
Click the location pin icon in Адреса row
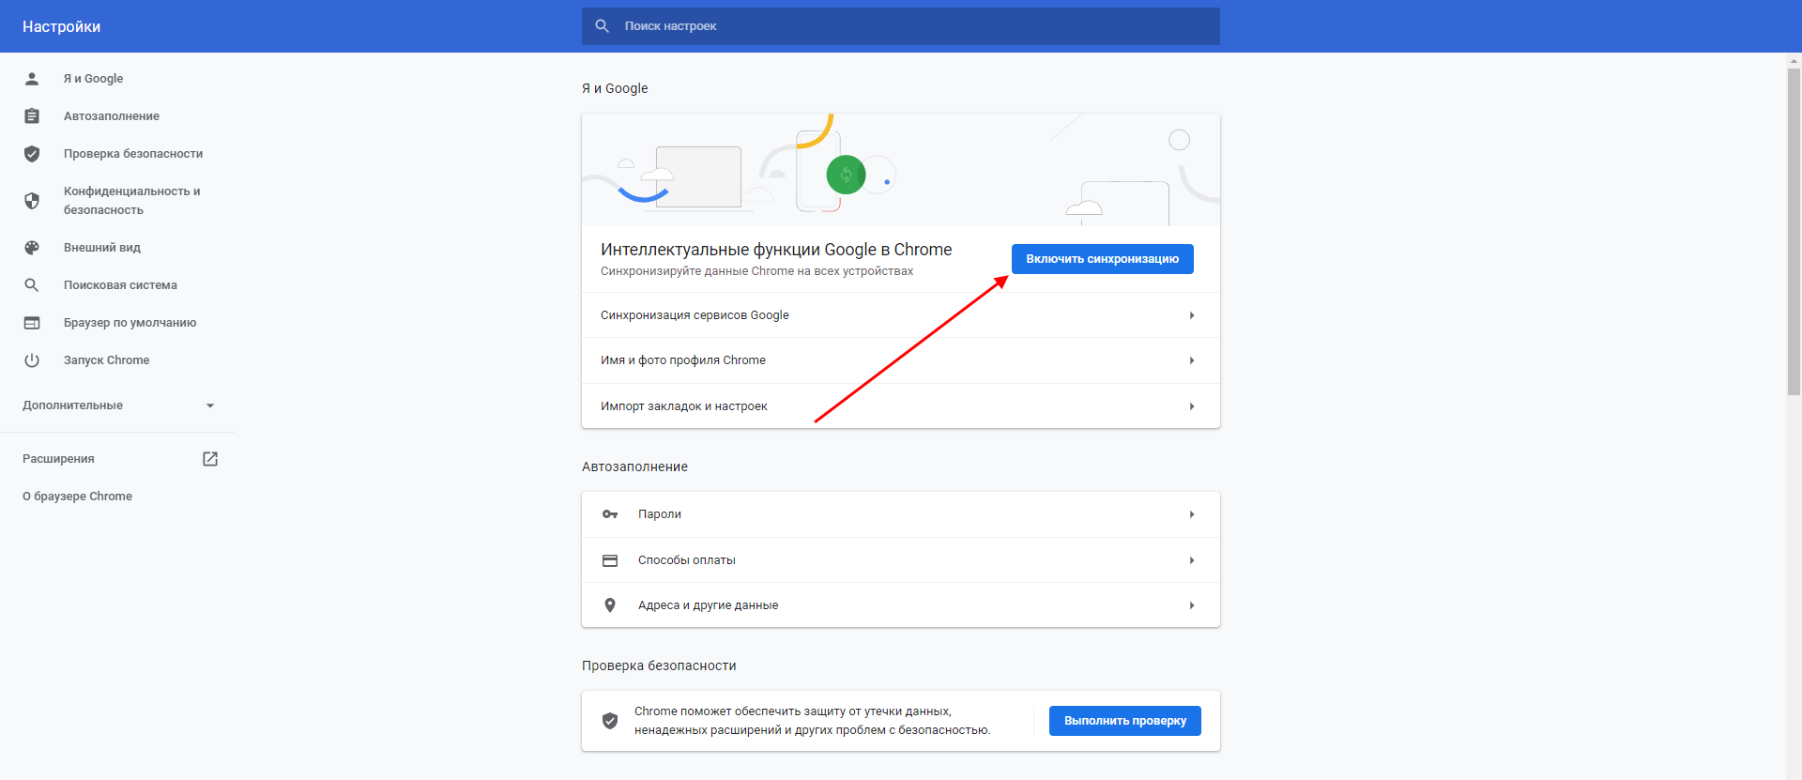(610, 605)
